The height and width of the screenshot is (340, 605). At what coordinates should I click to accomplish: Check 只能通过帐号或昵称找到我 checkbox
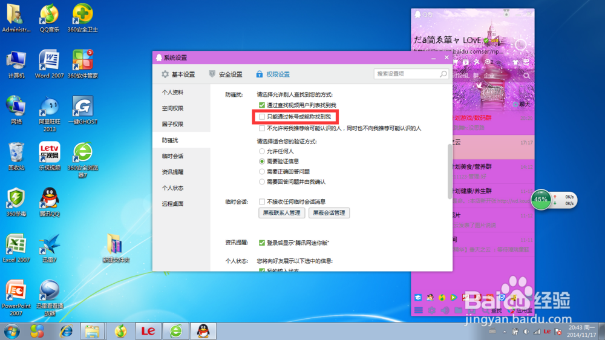pyautogui.click(x=262, y=117)
